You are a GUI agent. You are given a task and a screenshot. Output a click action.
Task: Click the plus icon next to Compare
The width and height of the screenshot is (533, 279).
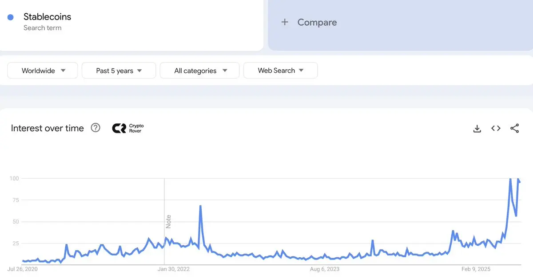pyautogui.click(x=285, y=22)
